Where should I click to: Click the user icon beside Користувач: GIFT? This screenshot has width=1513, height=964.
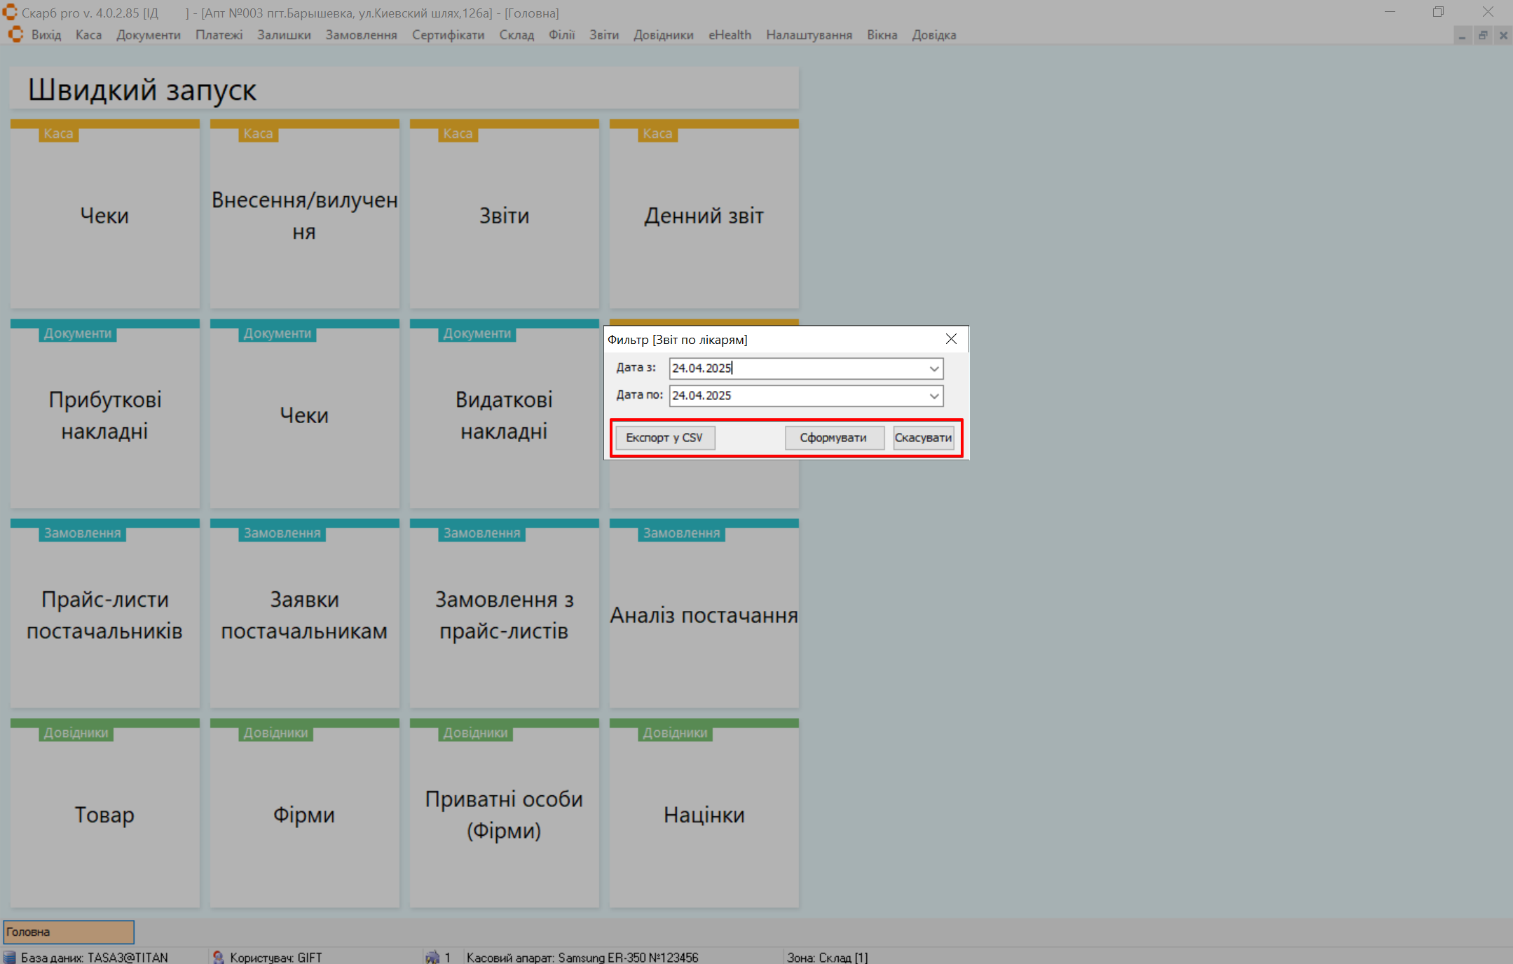point(219,957)
